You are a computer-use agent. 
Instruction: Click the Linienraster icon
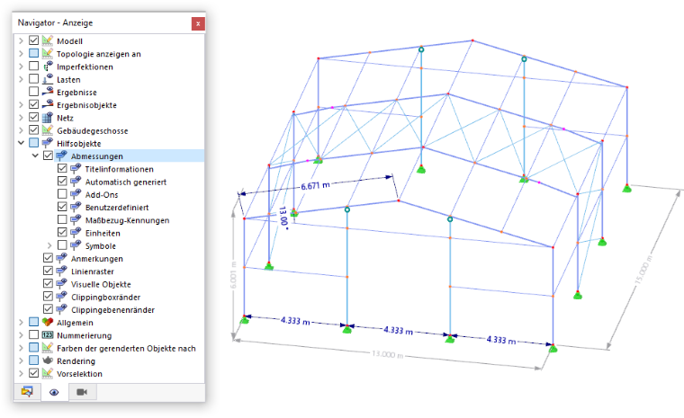point(62,271)
